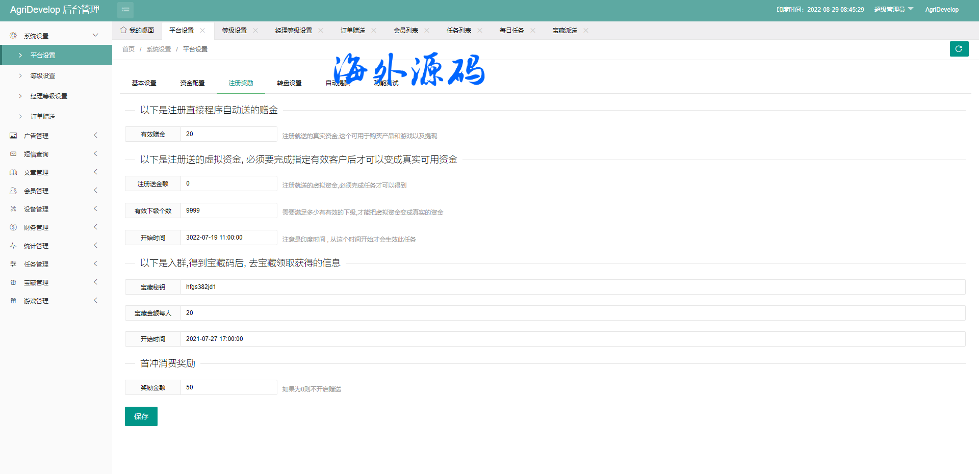
Task: Click the green refresh icon button
Action: (x=959, y=49)
